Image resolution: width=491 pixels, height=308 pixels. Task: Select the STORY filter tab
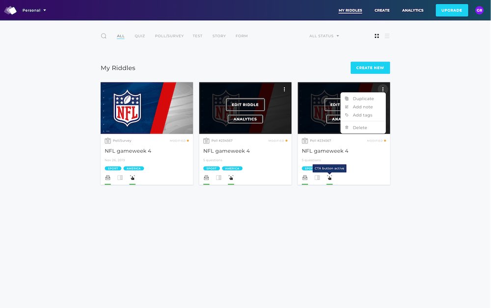pyautogui.click(x=219, y=36)
